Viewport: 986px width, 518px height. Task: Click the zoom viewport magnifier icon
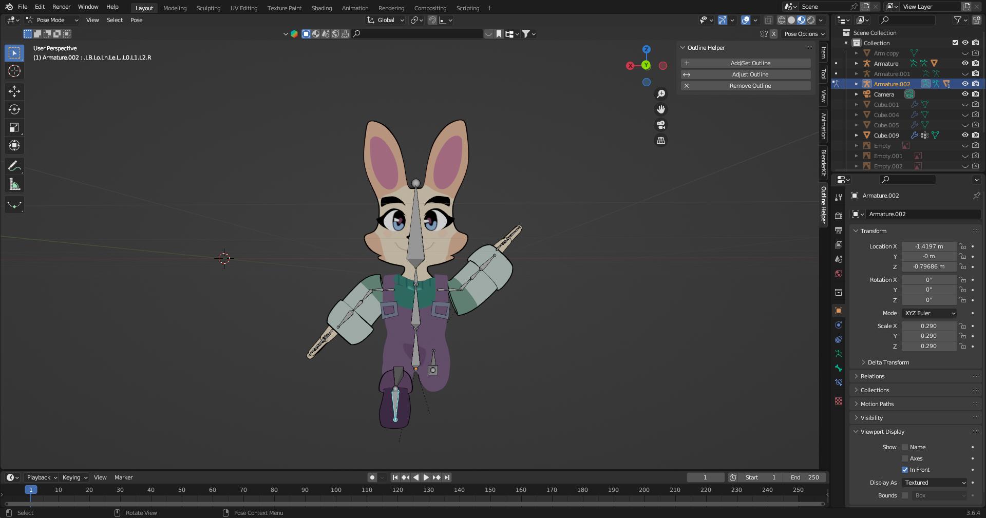(x=661, y=94)
